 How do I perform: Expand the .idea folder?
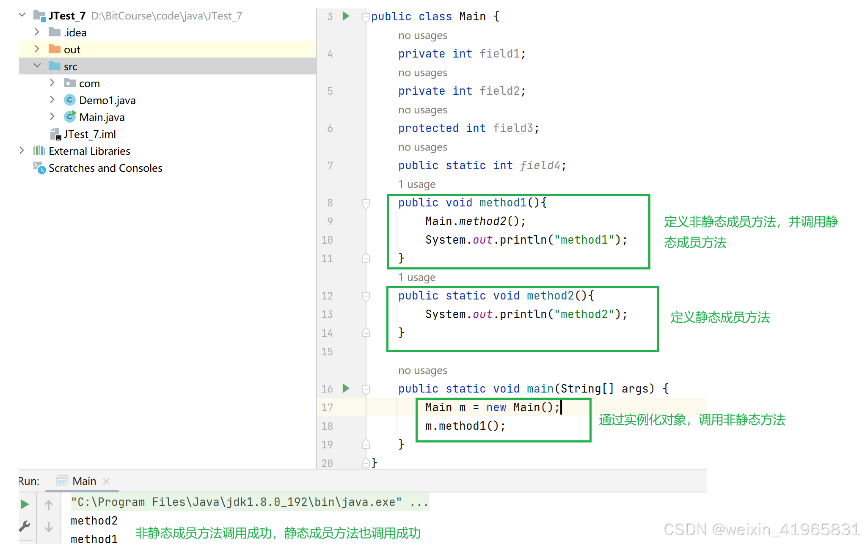tap(37, 32)
